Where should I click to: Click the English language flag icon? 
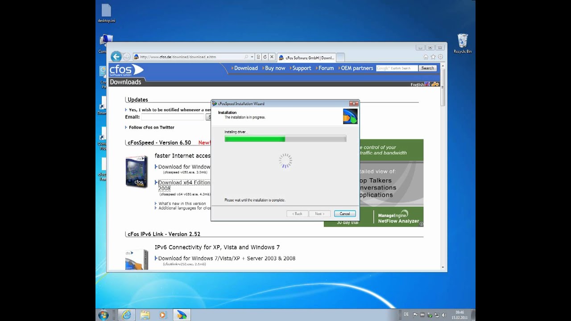427,84
